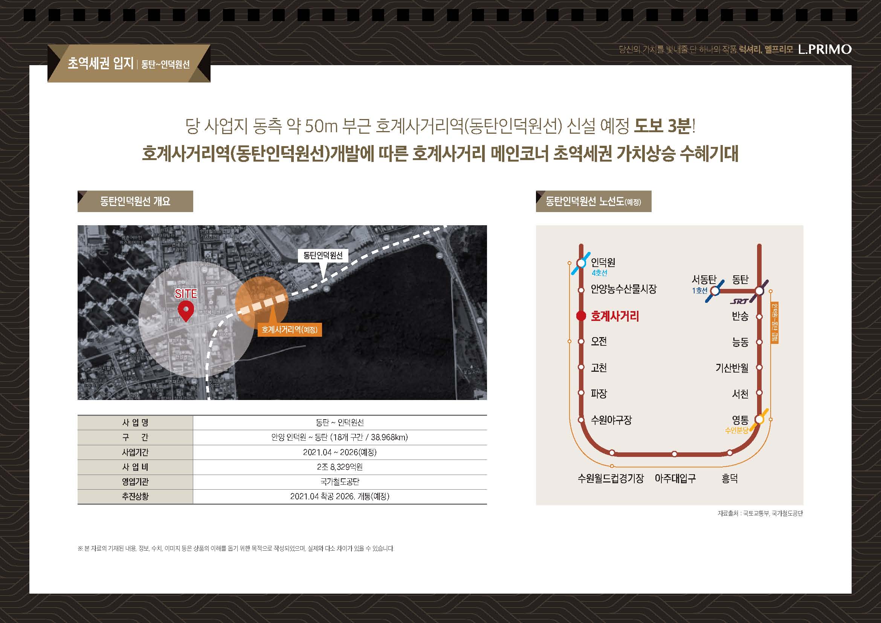Click the 사업기간 table row label
881x623 pixels.
point(135,452)
